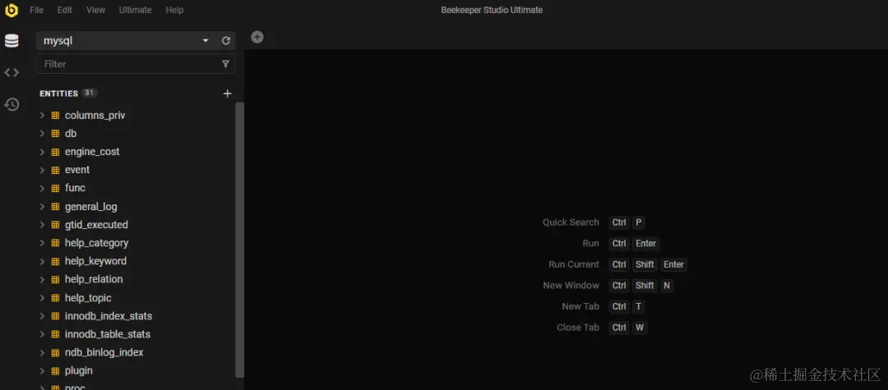Image resolution: width=888 pixels, height=390 pixels.
Task: Click the New Tab shortcut label
Action: (x=580, y=306)
